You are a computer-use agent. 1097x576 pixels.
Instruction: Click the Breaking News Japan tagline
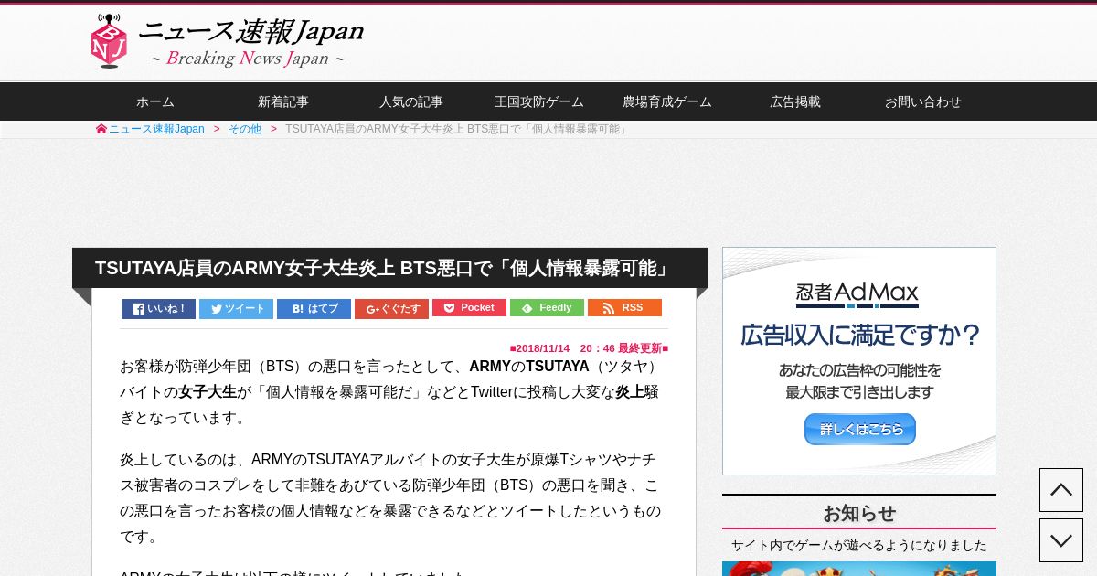[248, 59]
